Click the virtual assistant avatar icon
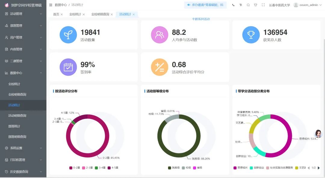The image size is (325, 178). 318,134
